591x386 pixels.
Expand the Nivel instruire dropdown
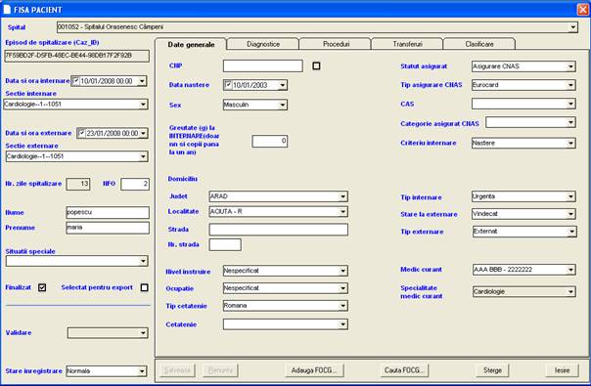click(x=342, y=271)
